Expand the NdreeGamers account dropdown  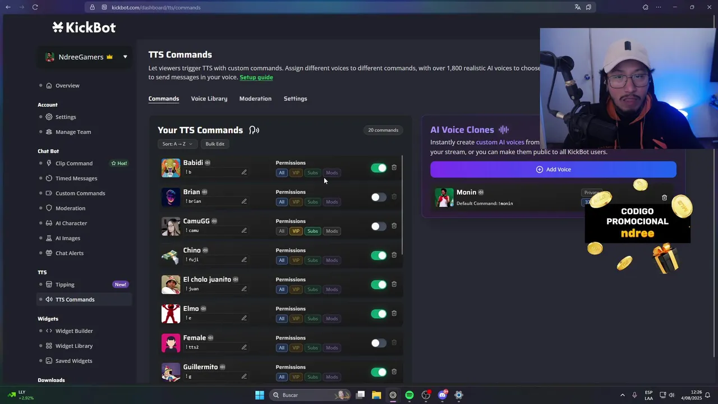[x=125, y=57]
